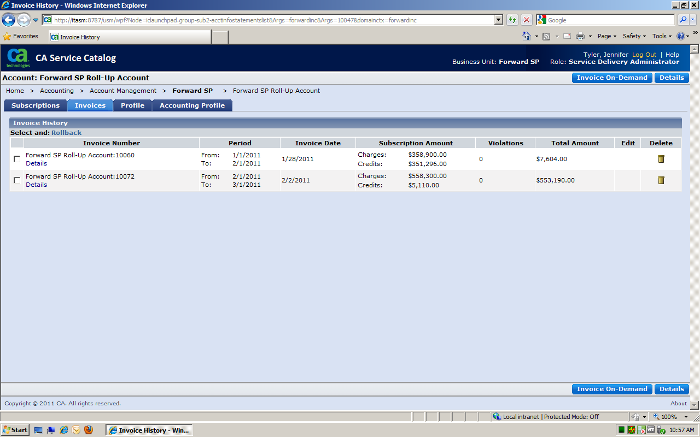Open the Profile tab
The image size is (700, 437).
[x=132, y=105]
